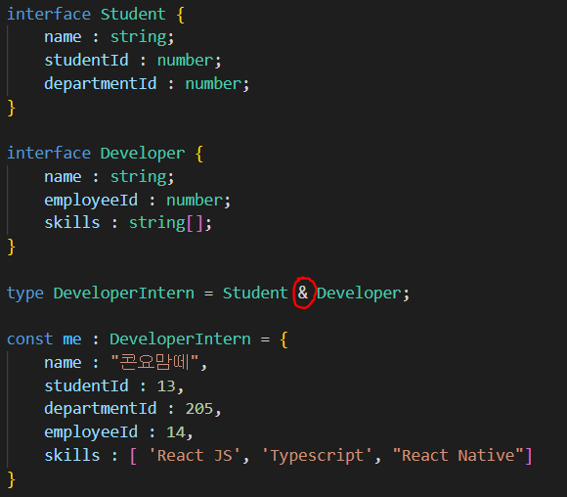
Task: Click 'DeveloperIntern' annotation after 'me'
Action: pyautogui.click(x=180, y=339)
